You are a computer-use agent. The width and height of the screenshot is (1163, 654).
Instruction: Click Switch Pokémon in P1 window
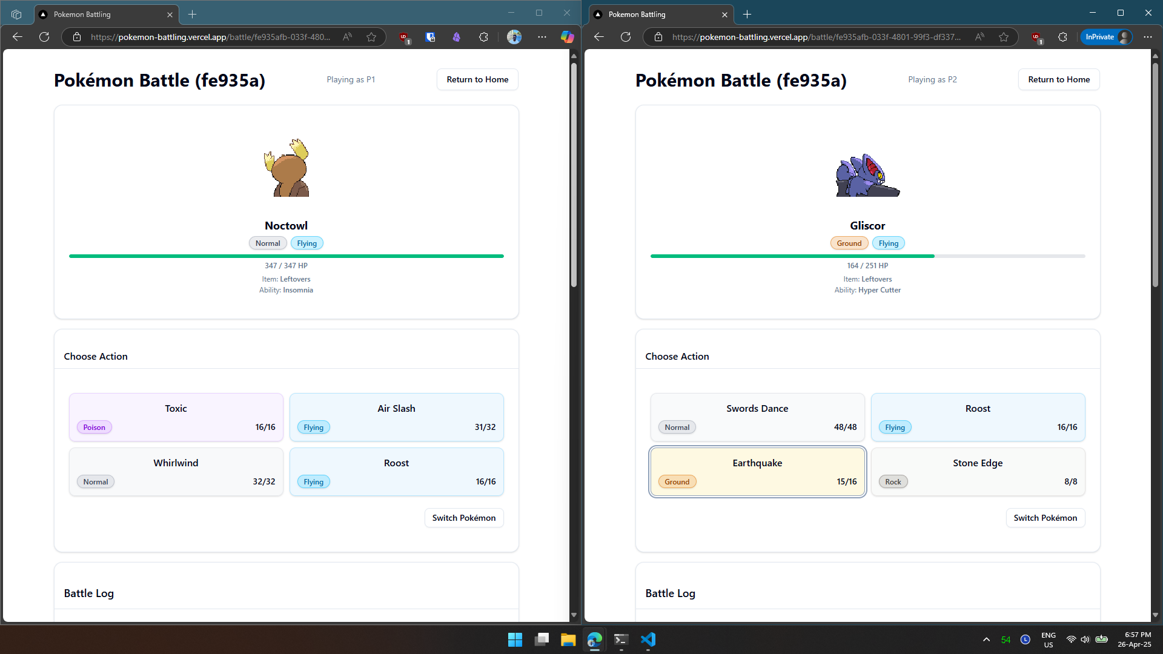pos(464,518)
